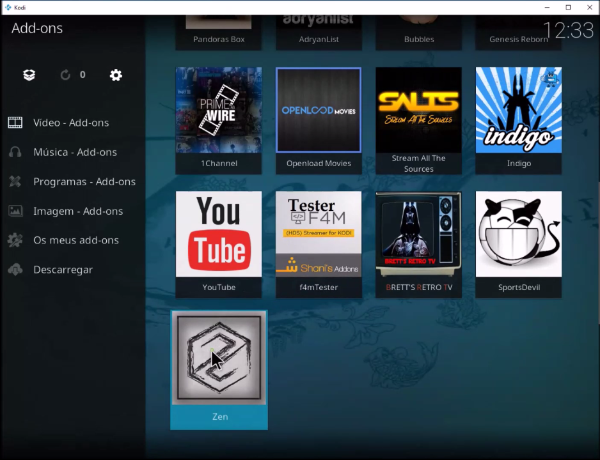Click the Música headphones icon
Image resolution: width=600 pixels, height=460 pixels.
(15, 152)
